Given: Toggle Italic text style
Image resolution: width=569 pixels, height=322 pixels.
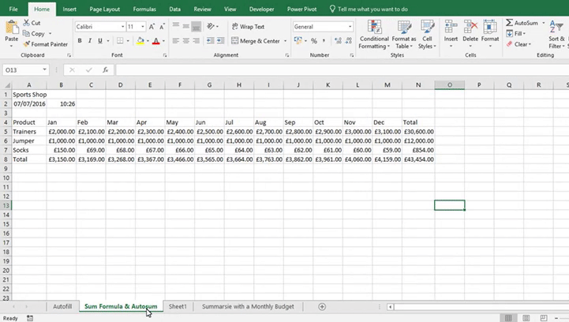Looking at the screenshot, I should [90, 41].
